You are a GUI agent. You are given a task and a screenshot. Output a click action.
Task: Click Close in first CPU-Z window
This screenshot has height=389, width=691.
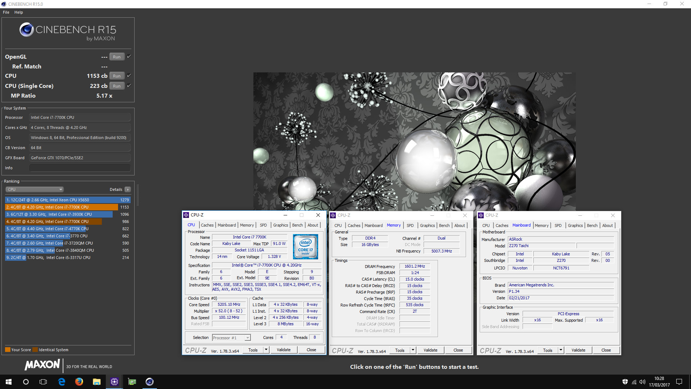coord(311,350)
